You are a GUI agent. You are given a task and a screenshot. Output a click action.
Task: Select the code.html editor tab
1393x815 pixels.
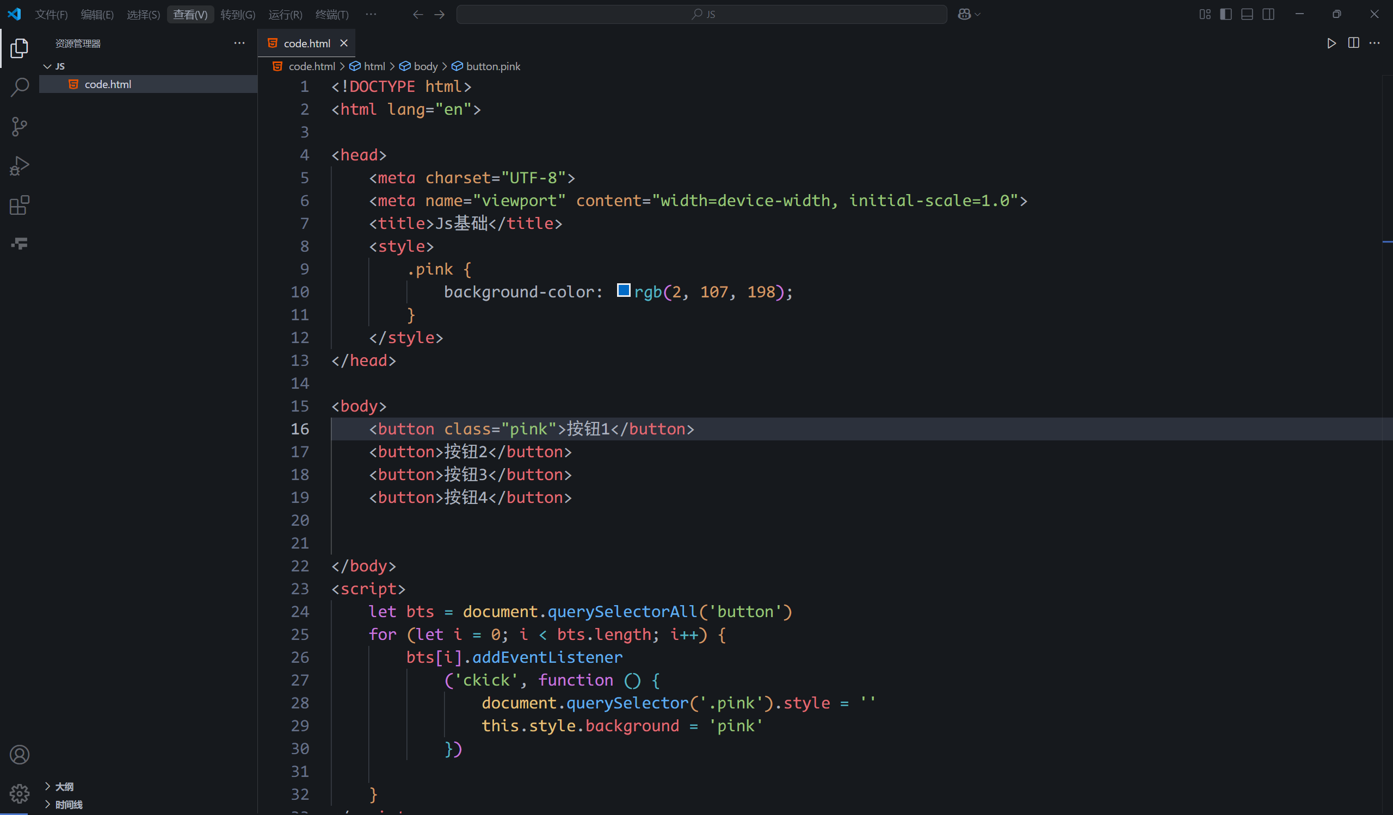click(x=307, y=43)
